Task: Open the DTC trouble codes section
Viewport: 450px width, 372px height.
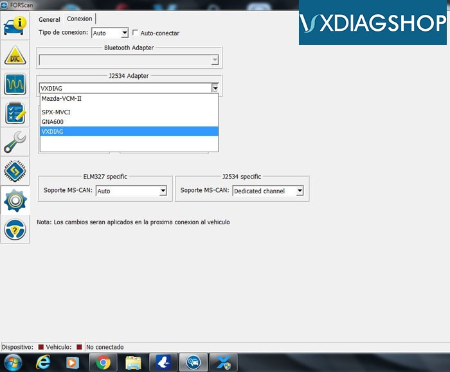Action: pos(14,55)
